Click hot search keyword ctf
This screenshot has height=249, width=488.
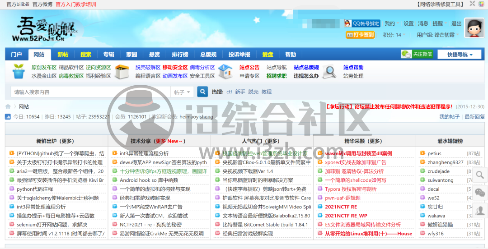[230, 92]
